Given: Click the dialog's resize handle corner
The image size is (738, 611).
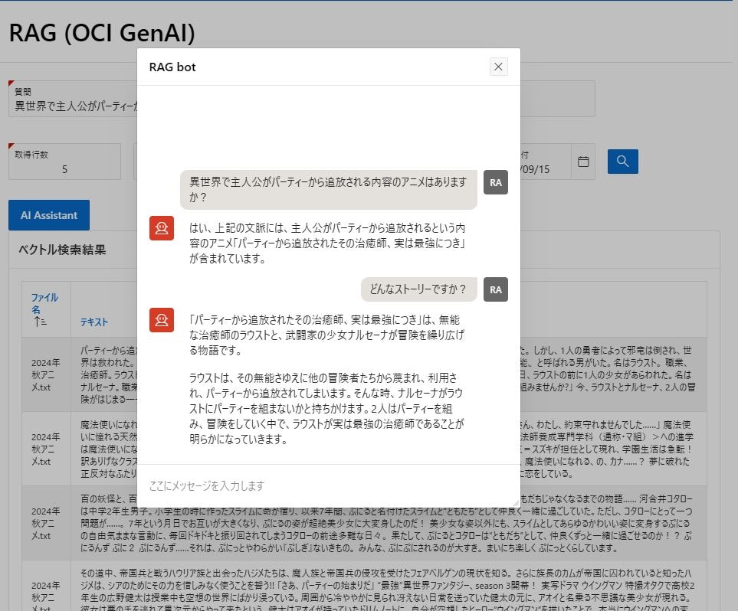Looking at the screenshot, I should click(516, 502).
